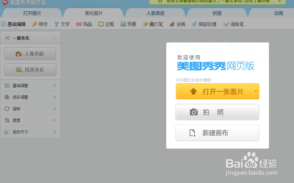The height and width of the screenshot is (183, 294).
Task: Click the 修改尺寸 resize icon
Action: point(7,132)
